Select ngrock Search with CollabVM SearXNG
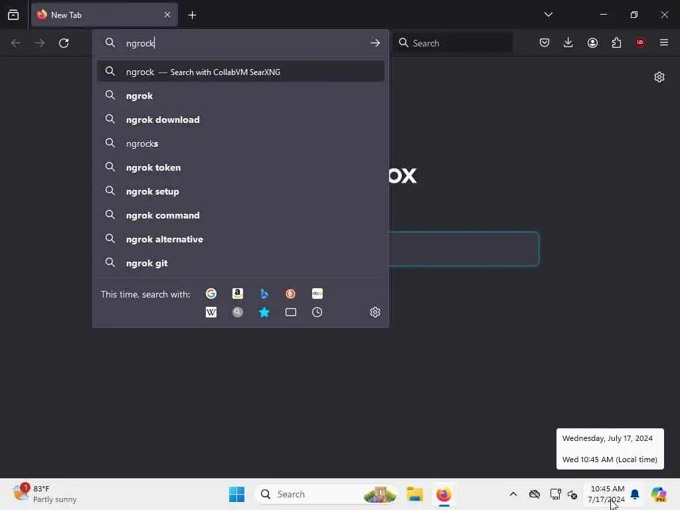 [x=240, y=72]
